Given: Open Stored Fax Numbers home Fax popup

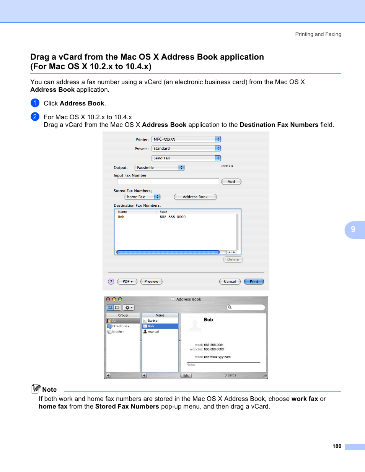Looking at the screenshot, I should click(x=142, y=197).
